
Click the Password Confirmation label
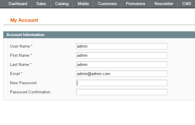[30, 92]
